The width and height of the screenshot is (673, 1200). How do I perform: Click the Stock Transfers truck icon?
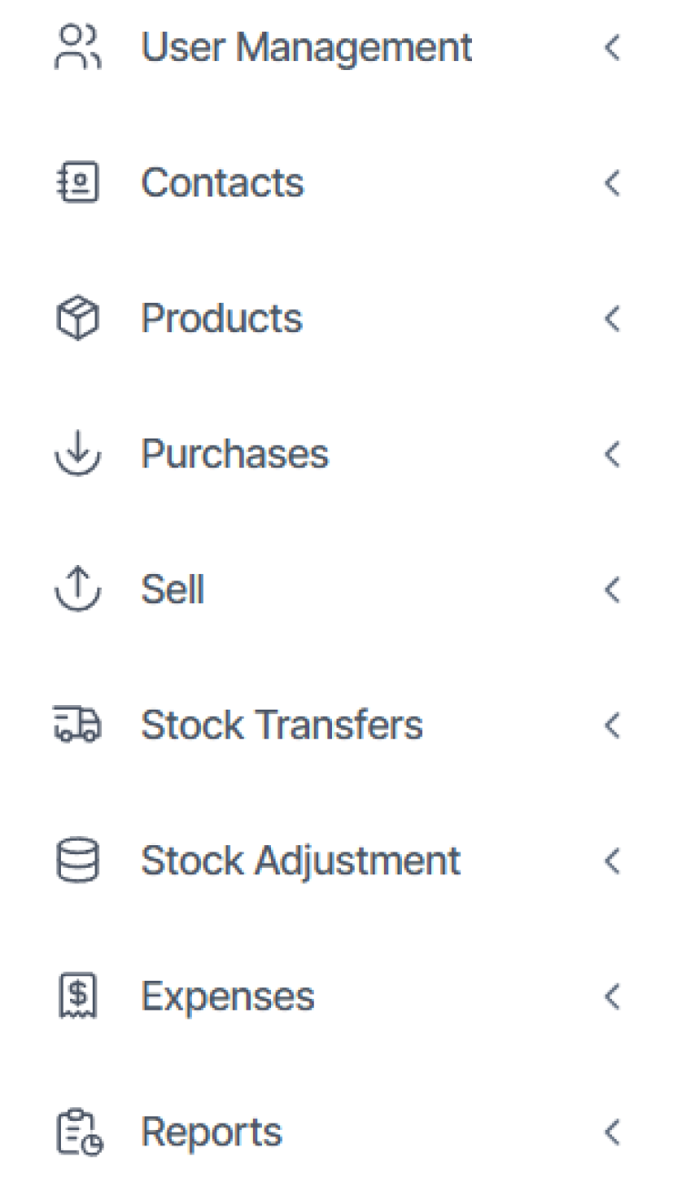(78, 725)
